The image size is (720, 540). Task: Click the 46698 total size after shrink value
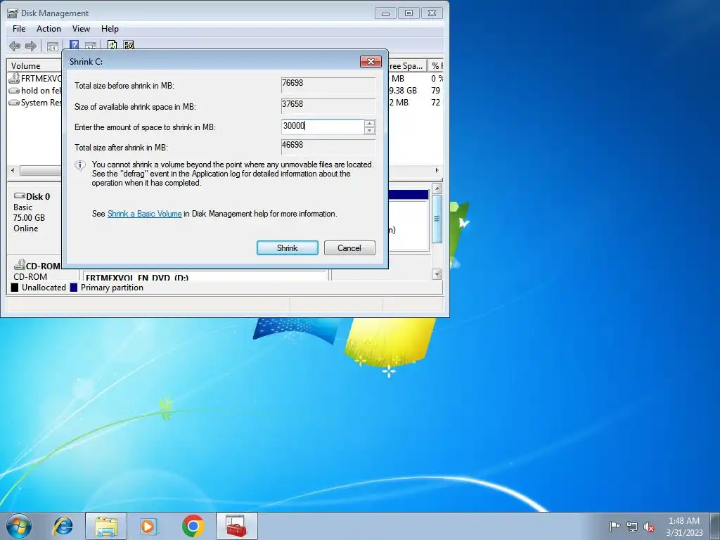tap(328, 147)
